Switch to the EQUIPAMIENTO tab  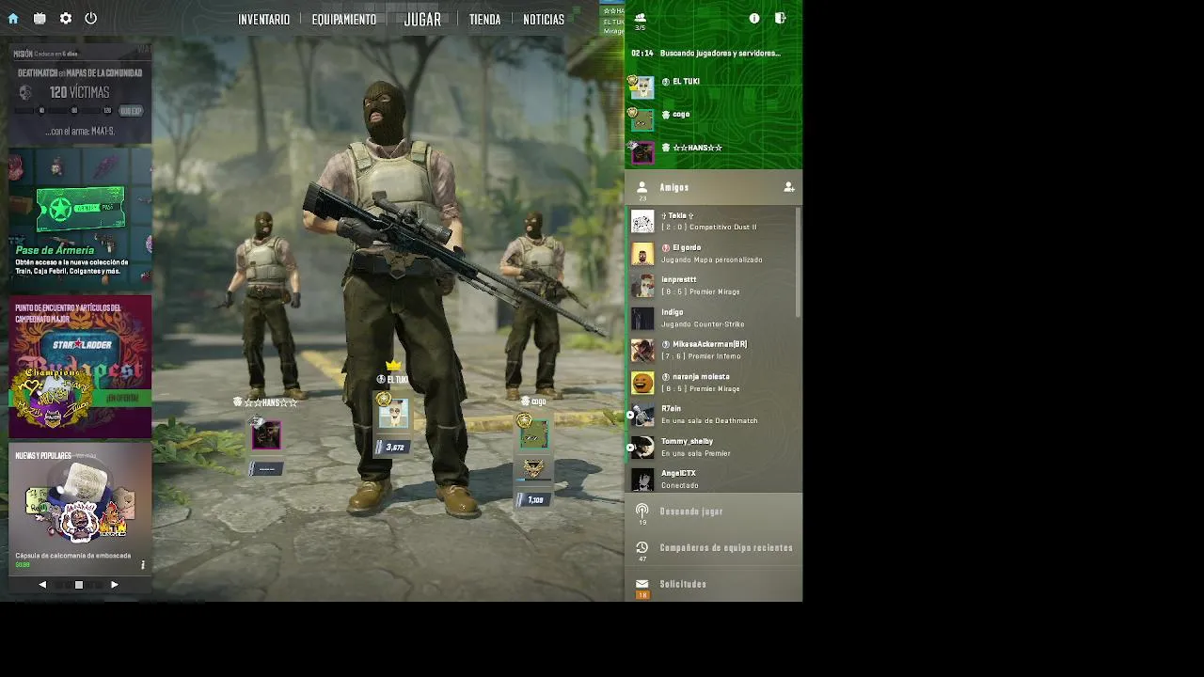point(344,19)
